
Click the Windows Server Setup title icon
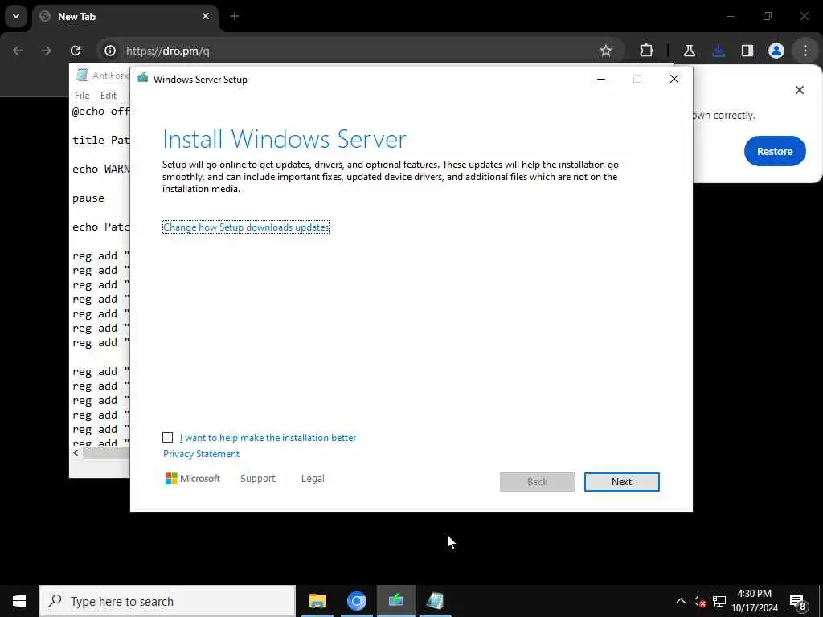coord(142,79)
